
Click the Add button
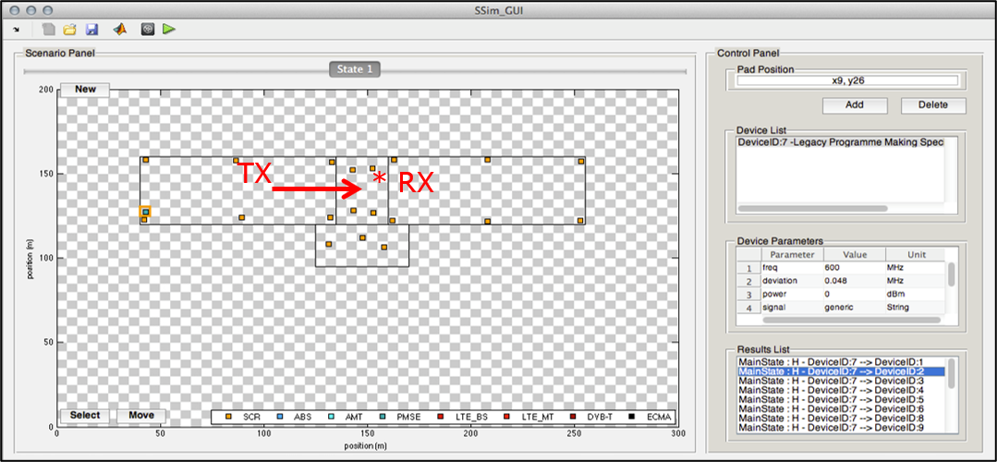(x=855, y=104)
